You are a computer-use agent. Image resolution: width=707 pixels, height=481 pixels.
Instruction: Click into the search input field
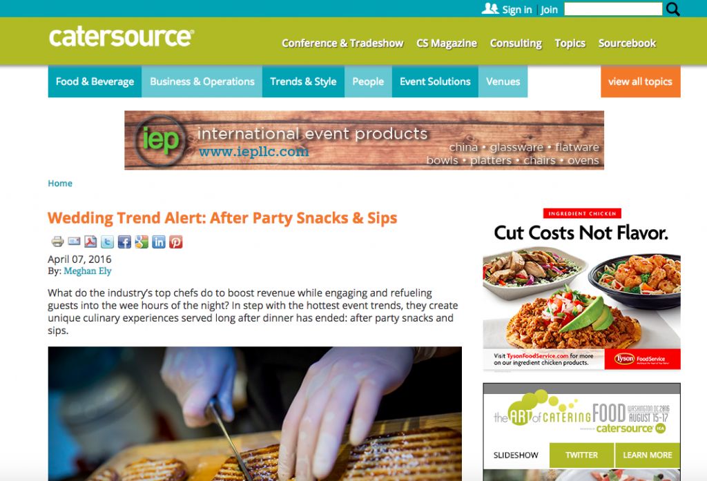(x=613, y=9)
